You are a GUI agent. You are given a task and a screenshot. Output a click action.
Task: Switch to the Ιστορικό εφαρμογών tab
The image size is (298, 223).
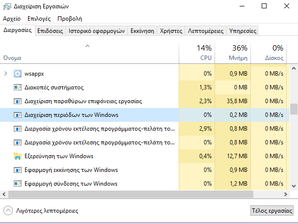(x=97, y=31)
